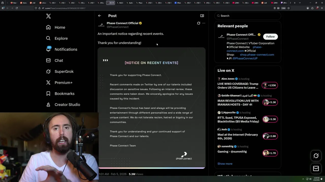The width and height of the screenshot is (325, 182).
Task: Open the post's three-dot more menu
Action: pyautogui.click(x=204, y=23)
